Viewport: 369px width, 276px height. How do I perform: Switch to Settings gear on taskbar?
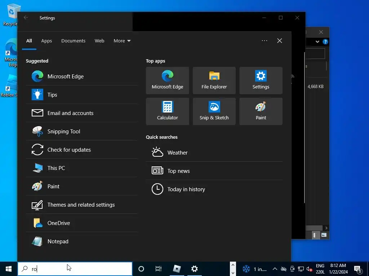tap(194, 269)
